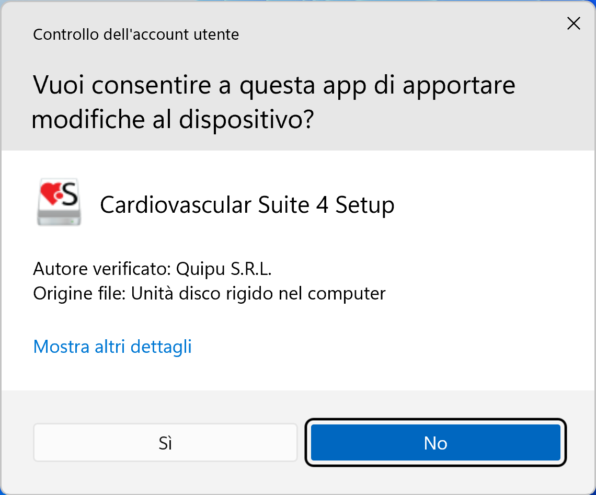The height and width of the screenshot is (495, 596).
Task: Click the "Vuoi consentire a questa app" heading line
Action: [274, 85]
